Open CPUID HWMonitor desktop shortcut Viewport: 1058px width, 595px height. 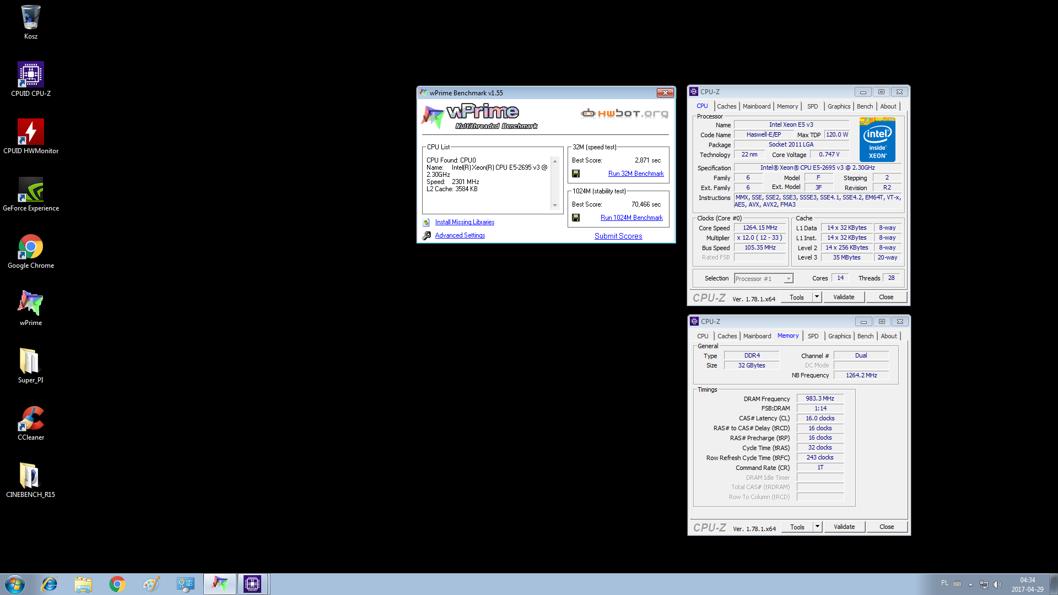pos(31,137)
